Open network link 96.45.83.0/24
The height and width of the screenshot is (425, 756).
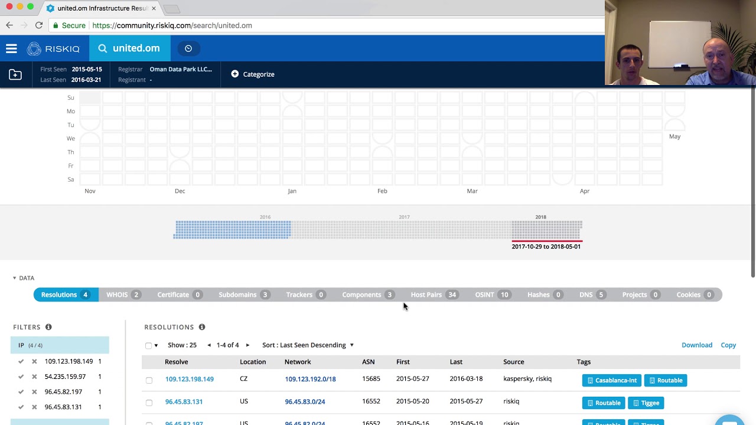click(x=305, y=402)
